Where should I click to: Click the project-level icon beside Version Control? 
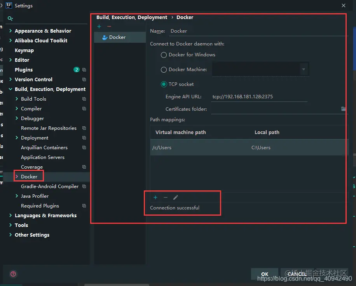tap(84, 79)
